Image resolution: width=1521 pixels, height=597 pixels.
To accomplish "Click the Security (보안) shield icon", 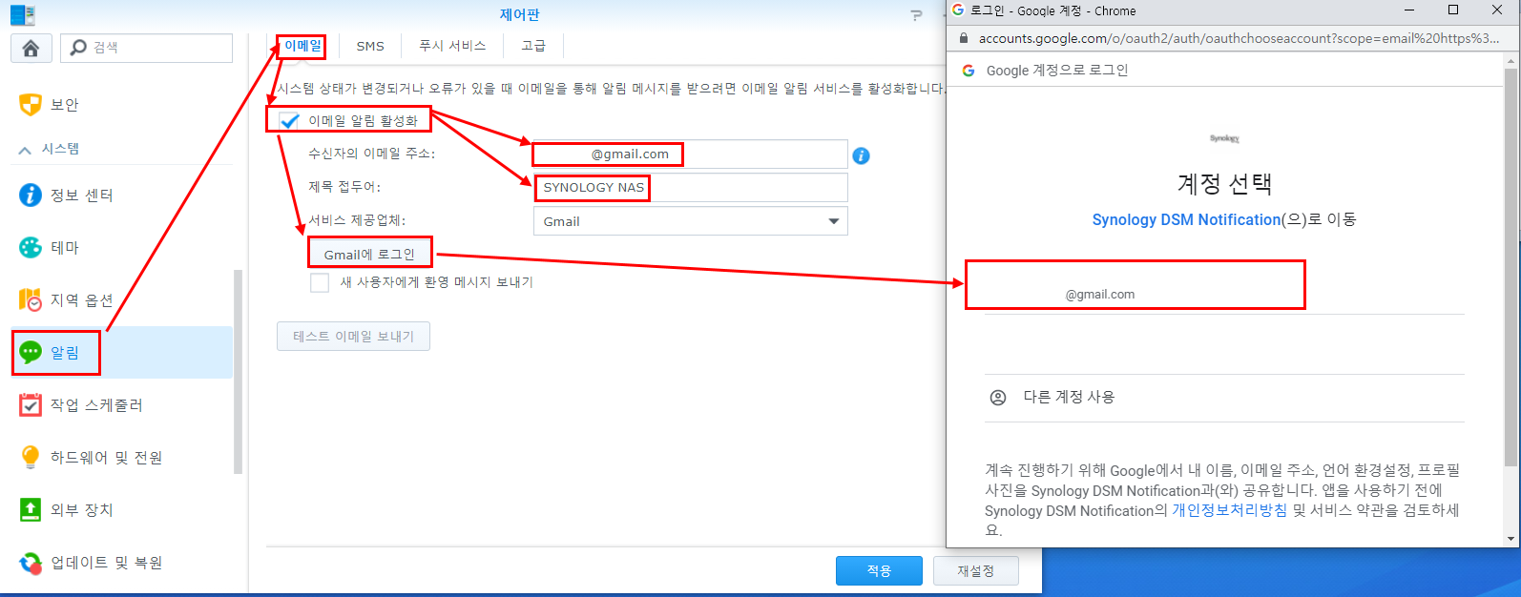I will 31,104.
